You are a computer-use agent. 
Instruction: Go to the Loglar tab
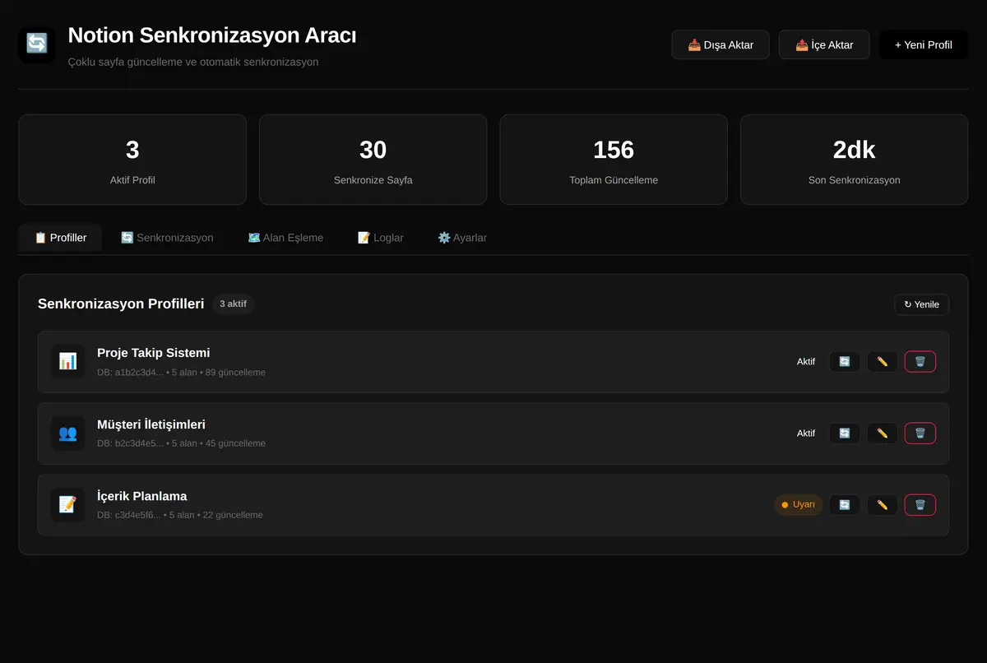point(381,238)
